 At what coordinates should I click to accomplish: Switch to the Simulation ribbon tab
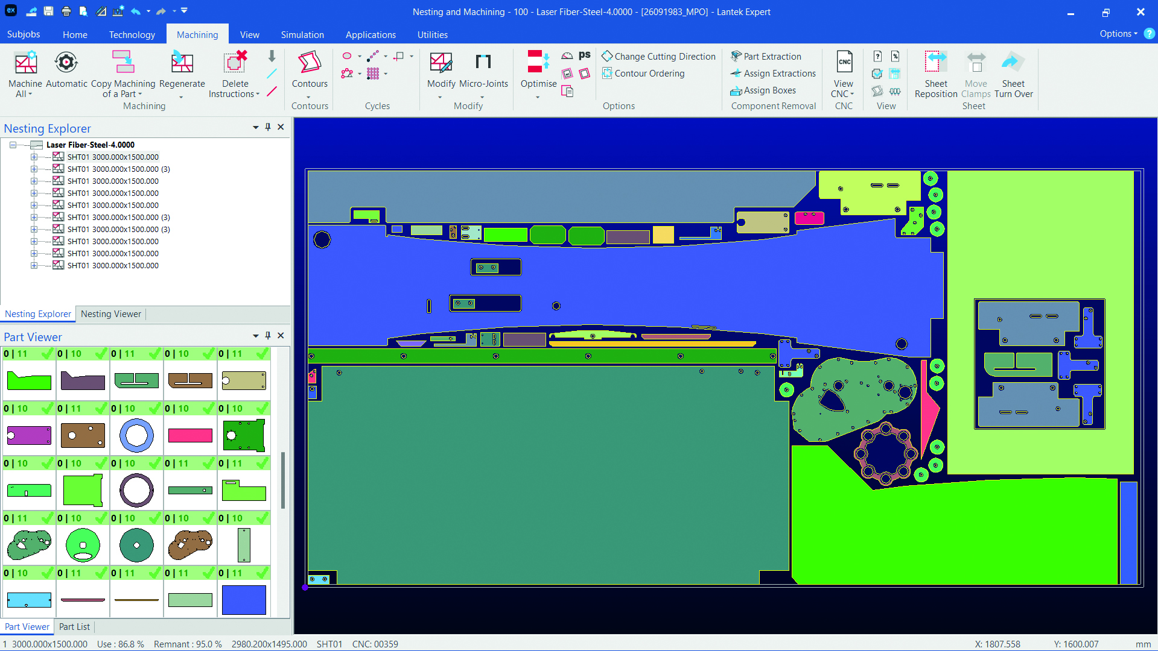302,35
